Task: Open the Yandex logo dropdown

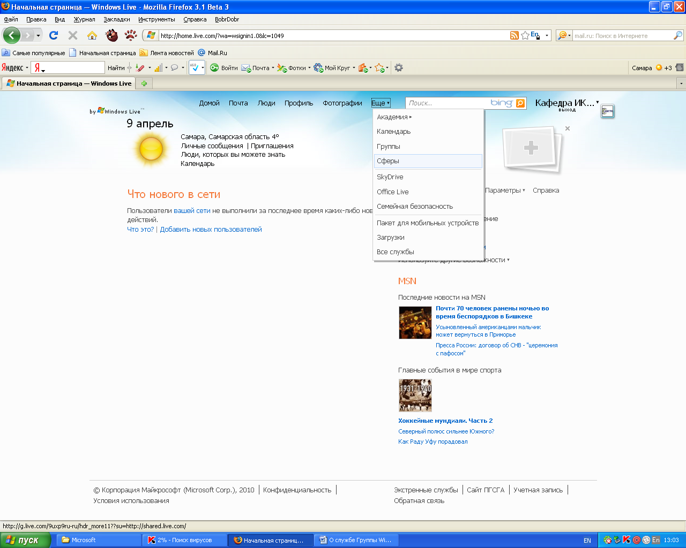Action: click(14, 67)
